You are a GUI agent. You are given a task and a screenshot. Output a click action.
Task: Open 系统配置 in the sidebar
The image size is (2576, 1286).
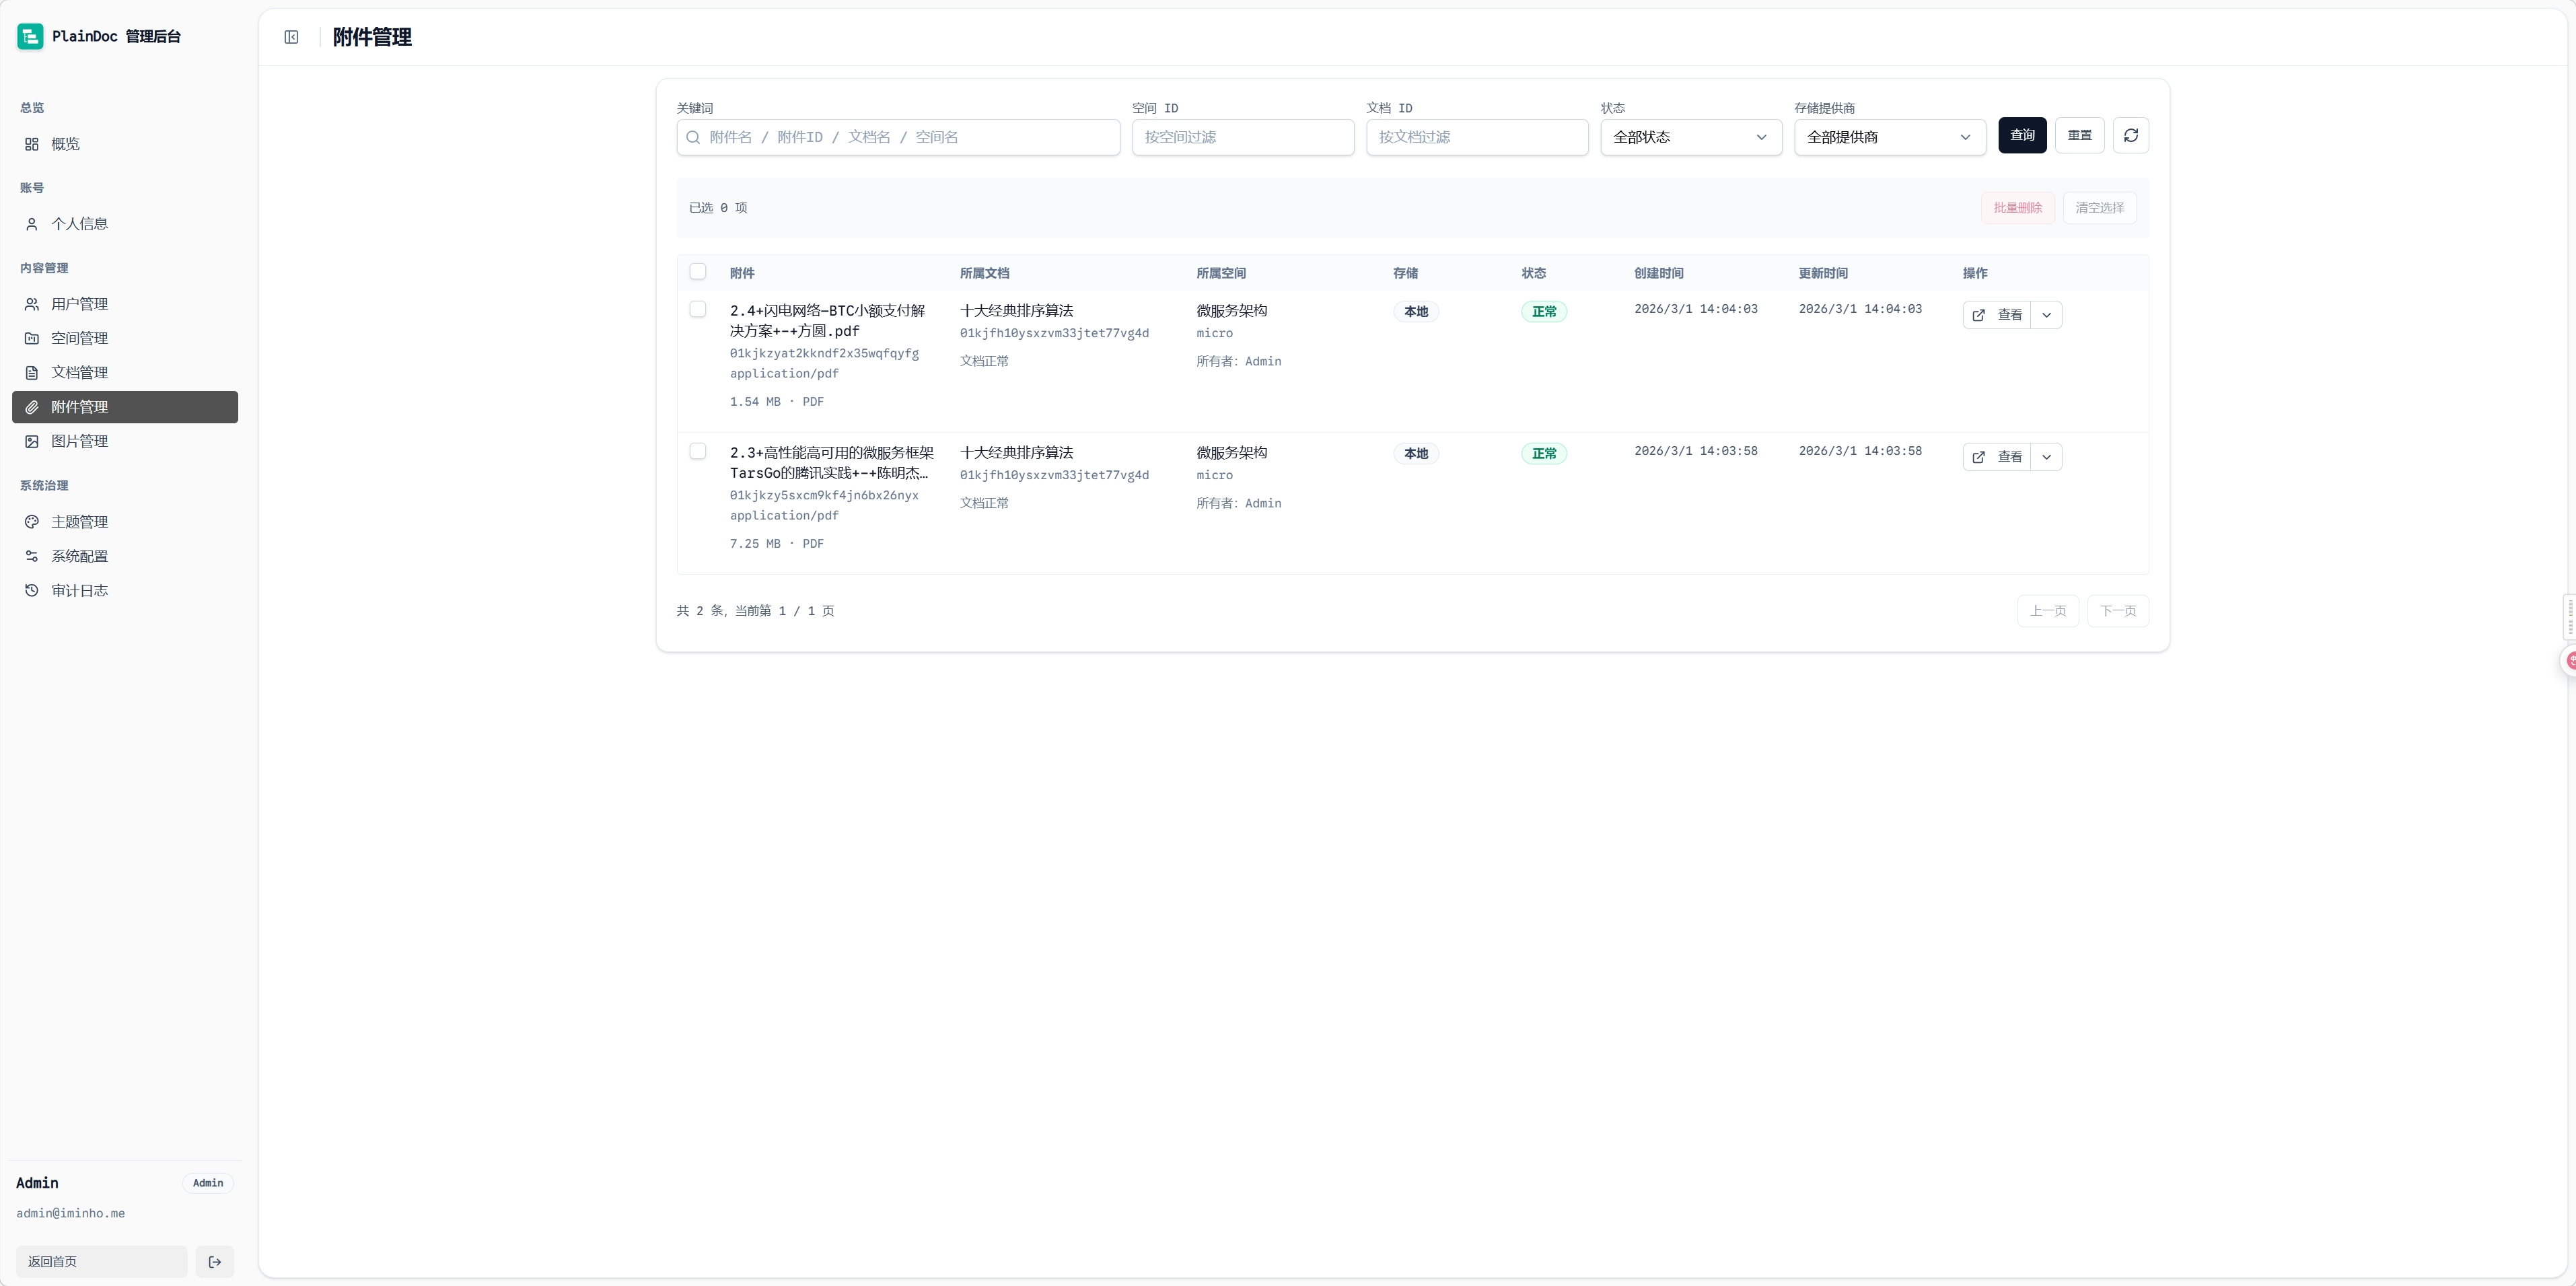[125, 556]
